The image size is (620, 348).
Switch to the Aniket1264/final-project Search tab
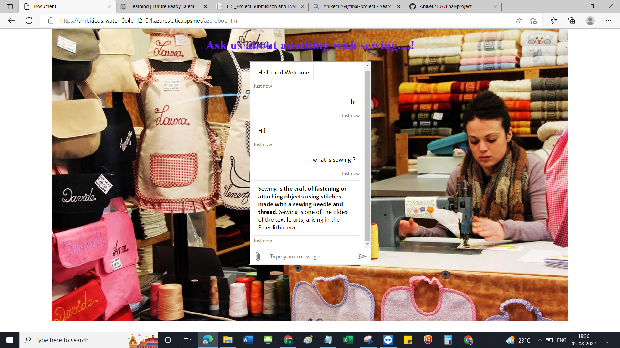click(x=357, y=6)
